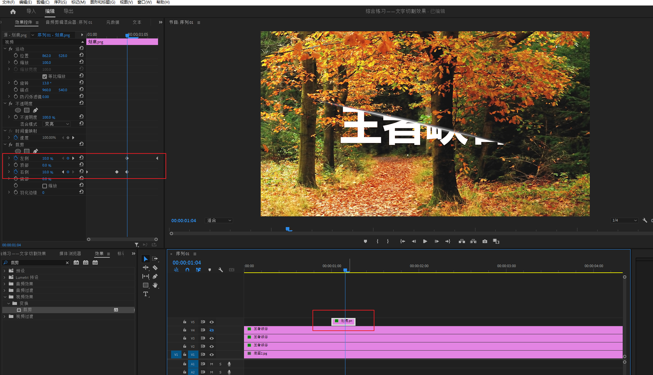Open the 适合 zoom level dropdown

219,221
